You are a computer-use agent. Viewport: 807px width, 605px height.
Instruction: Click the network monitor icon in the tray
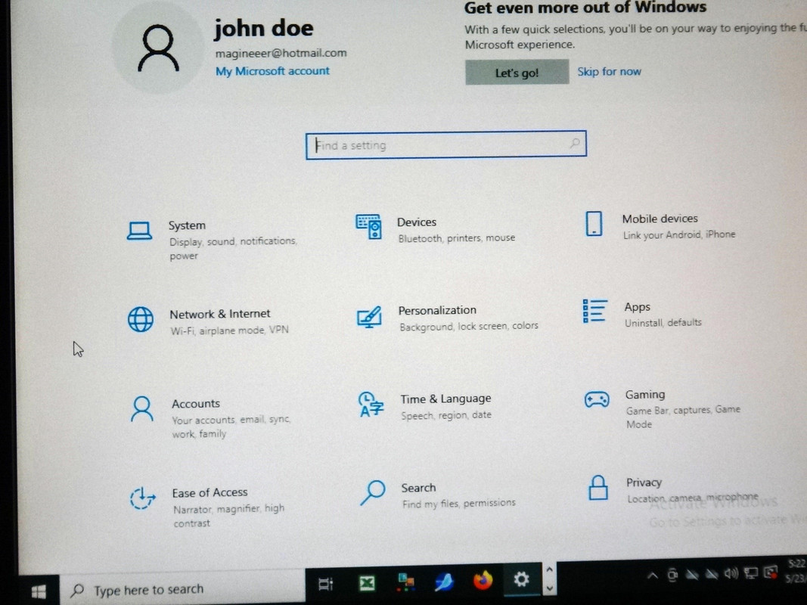pos(751,572)
